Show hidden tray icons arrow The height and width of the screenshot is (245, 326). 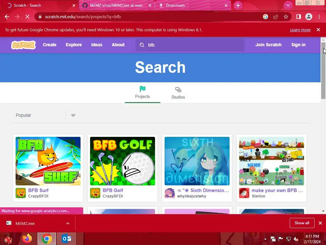click(265, 239)
